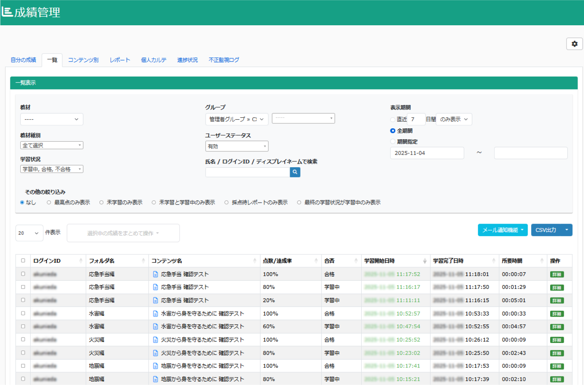The height and width of the screenshot is (385, 584).
Task: Sort the 学習開始日時 column
Action: coord(425,261)
